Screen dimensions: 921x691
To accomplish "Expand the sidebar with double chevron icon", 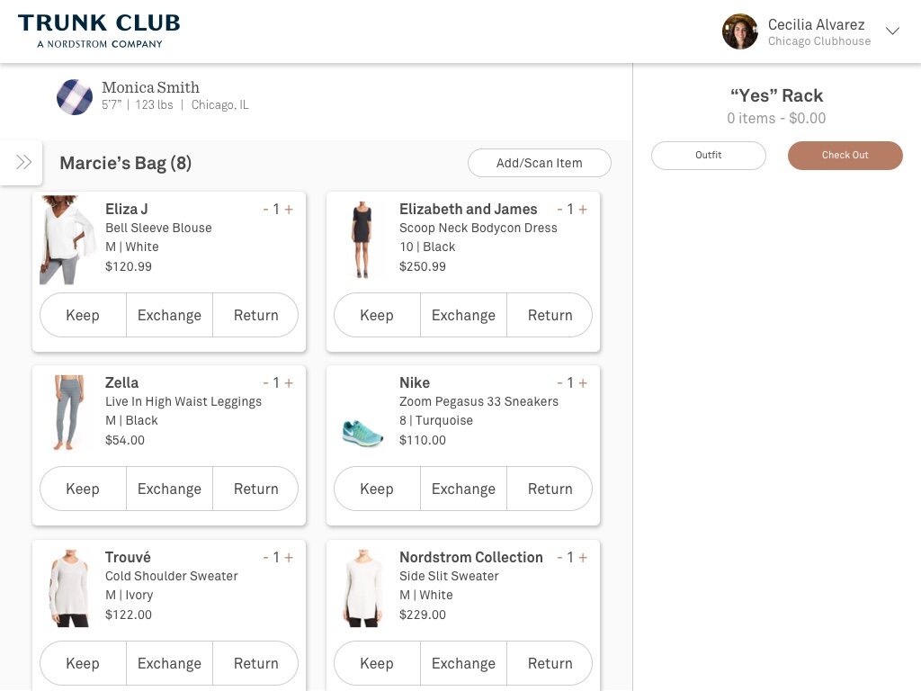I will coord(23,162).
